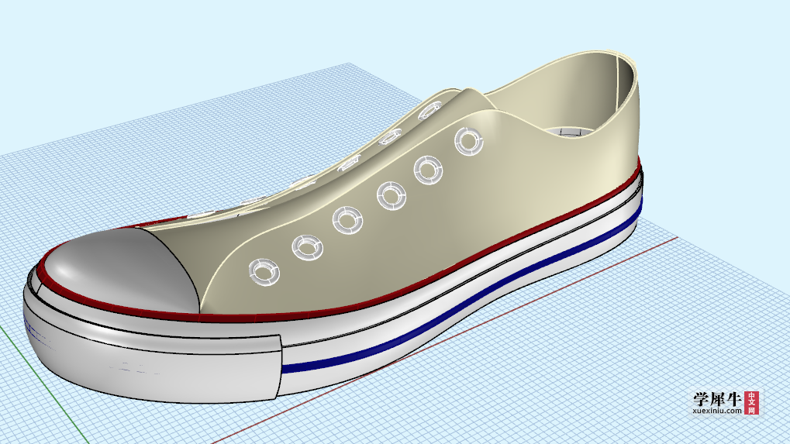Image resolution: width=790 pixels, height=444 pixels.
Task: Pick the red X-axis line on the grid
Action: pos(445,340)
